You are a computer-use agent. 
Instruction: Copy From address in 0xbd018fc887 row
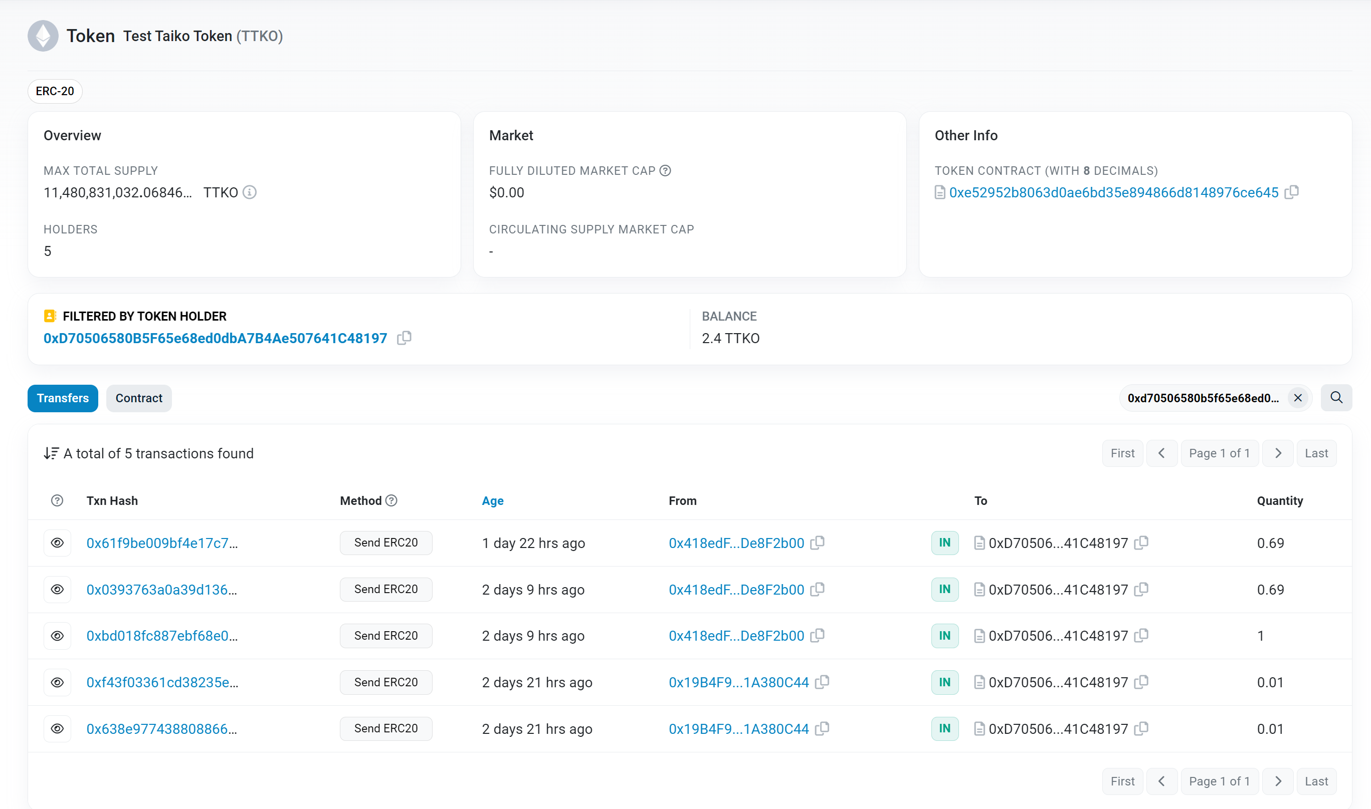click(x=817, y=636)
